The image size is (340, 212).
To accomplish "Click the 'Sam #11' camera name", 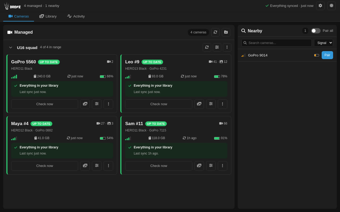I will [134, 124].
